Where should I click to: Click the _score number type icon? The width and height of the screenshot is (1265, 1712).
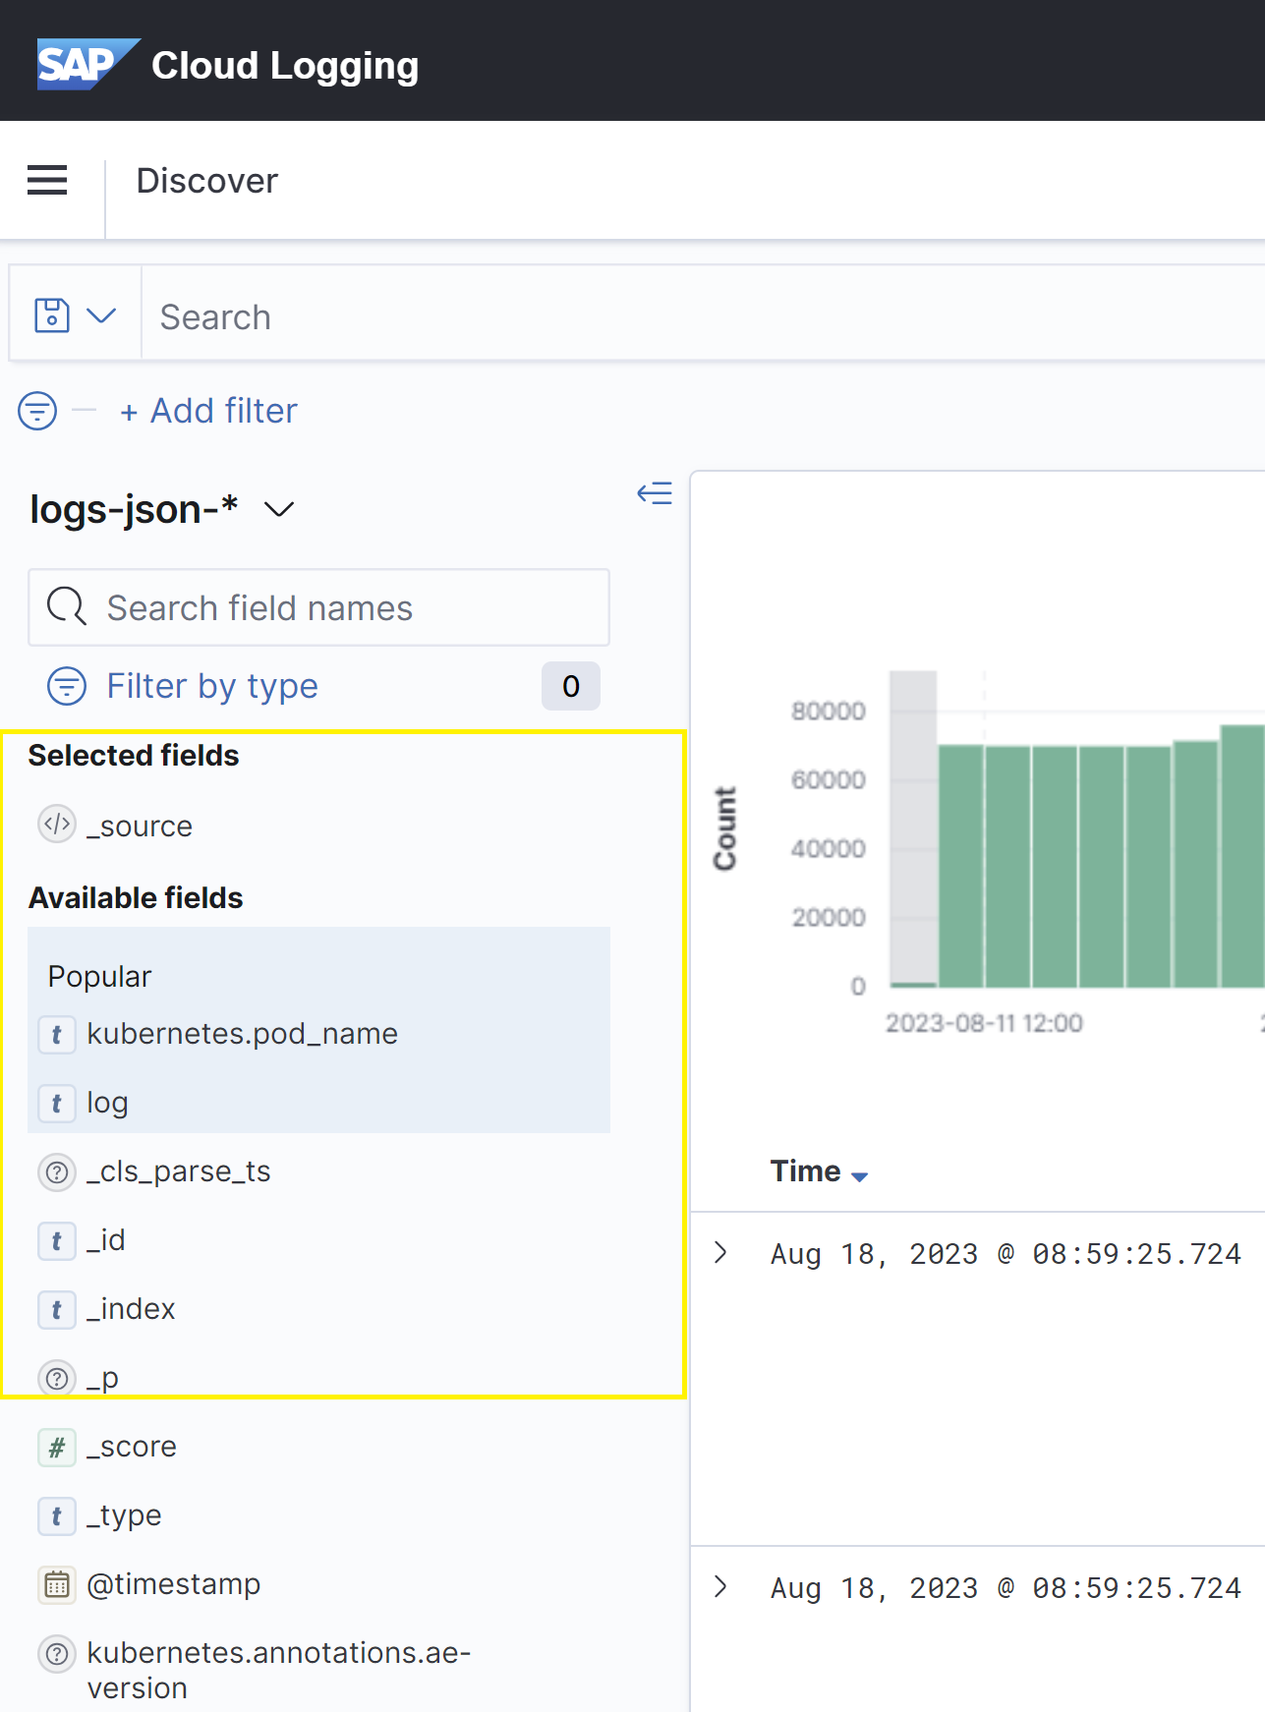[x=57, y=1447]
